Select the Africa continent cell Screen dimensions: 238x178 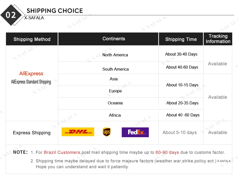point(115,115)
